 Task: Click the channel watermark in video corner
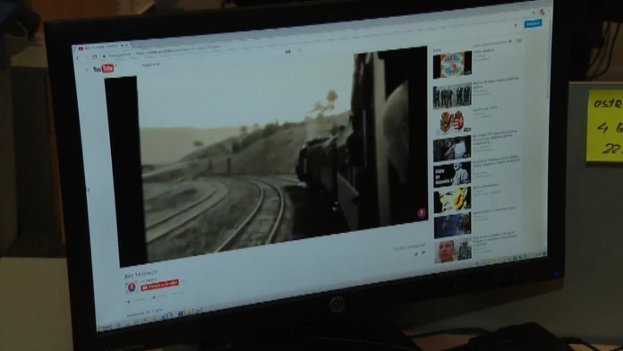(422, 213)
